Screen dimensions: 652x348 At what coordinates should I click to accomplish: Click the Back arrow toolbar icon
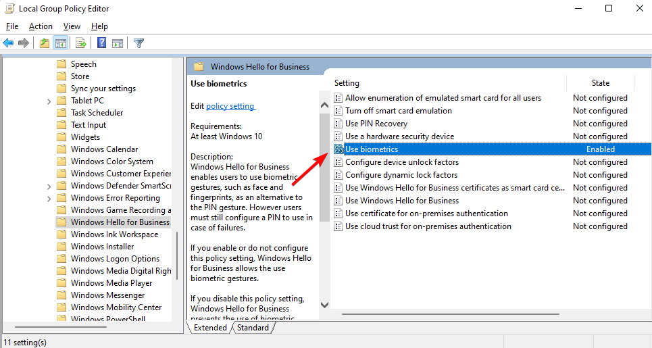click(x=8, y=43)
